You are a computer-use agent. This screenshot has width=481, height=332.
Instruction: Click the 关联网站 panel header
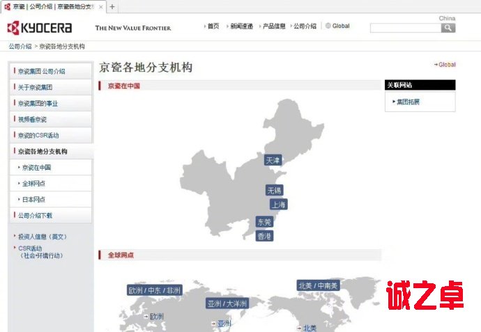tap(420, 85)
